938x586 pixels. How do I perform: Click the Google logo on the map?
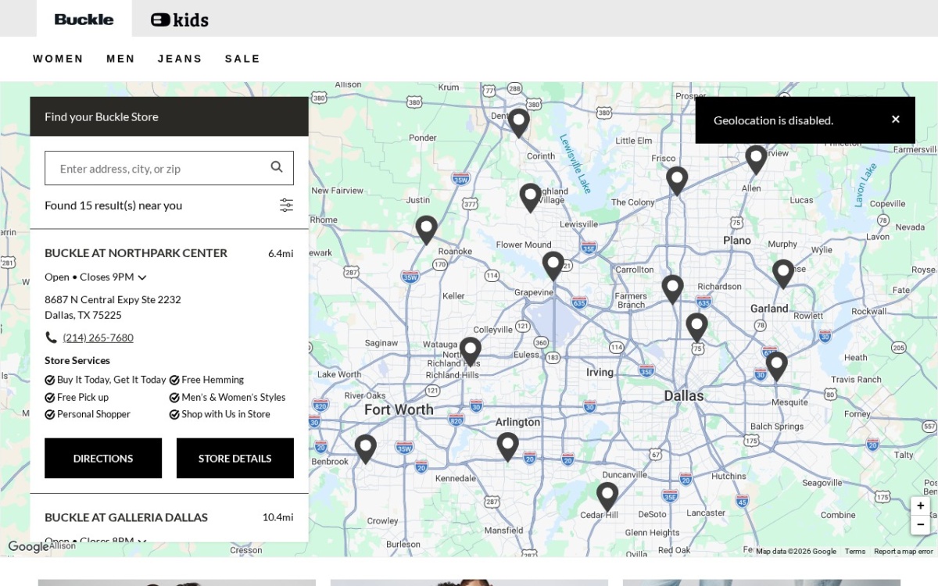click(x=28, y=547)
